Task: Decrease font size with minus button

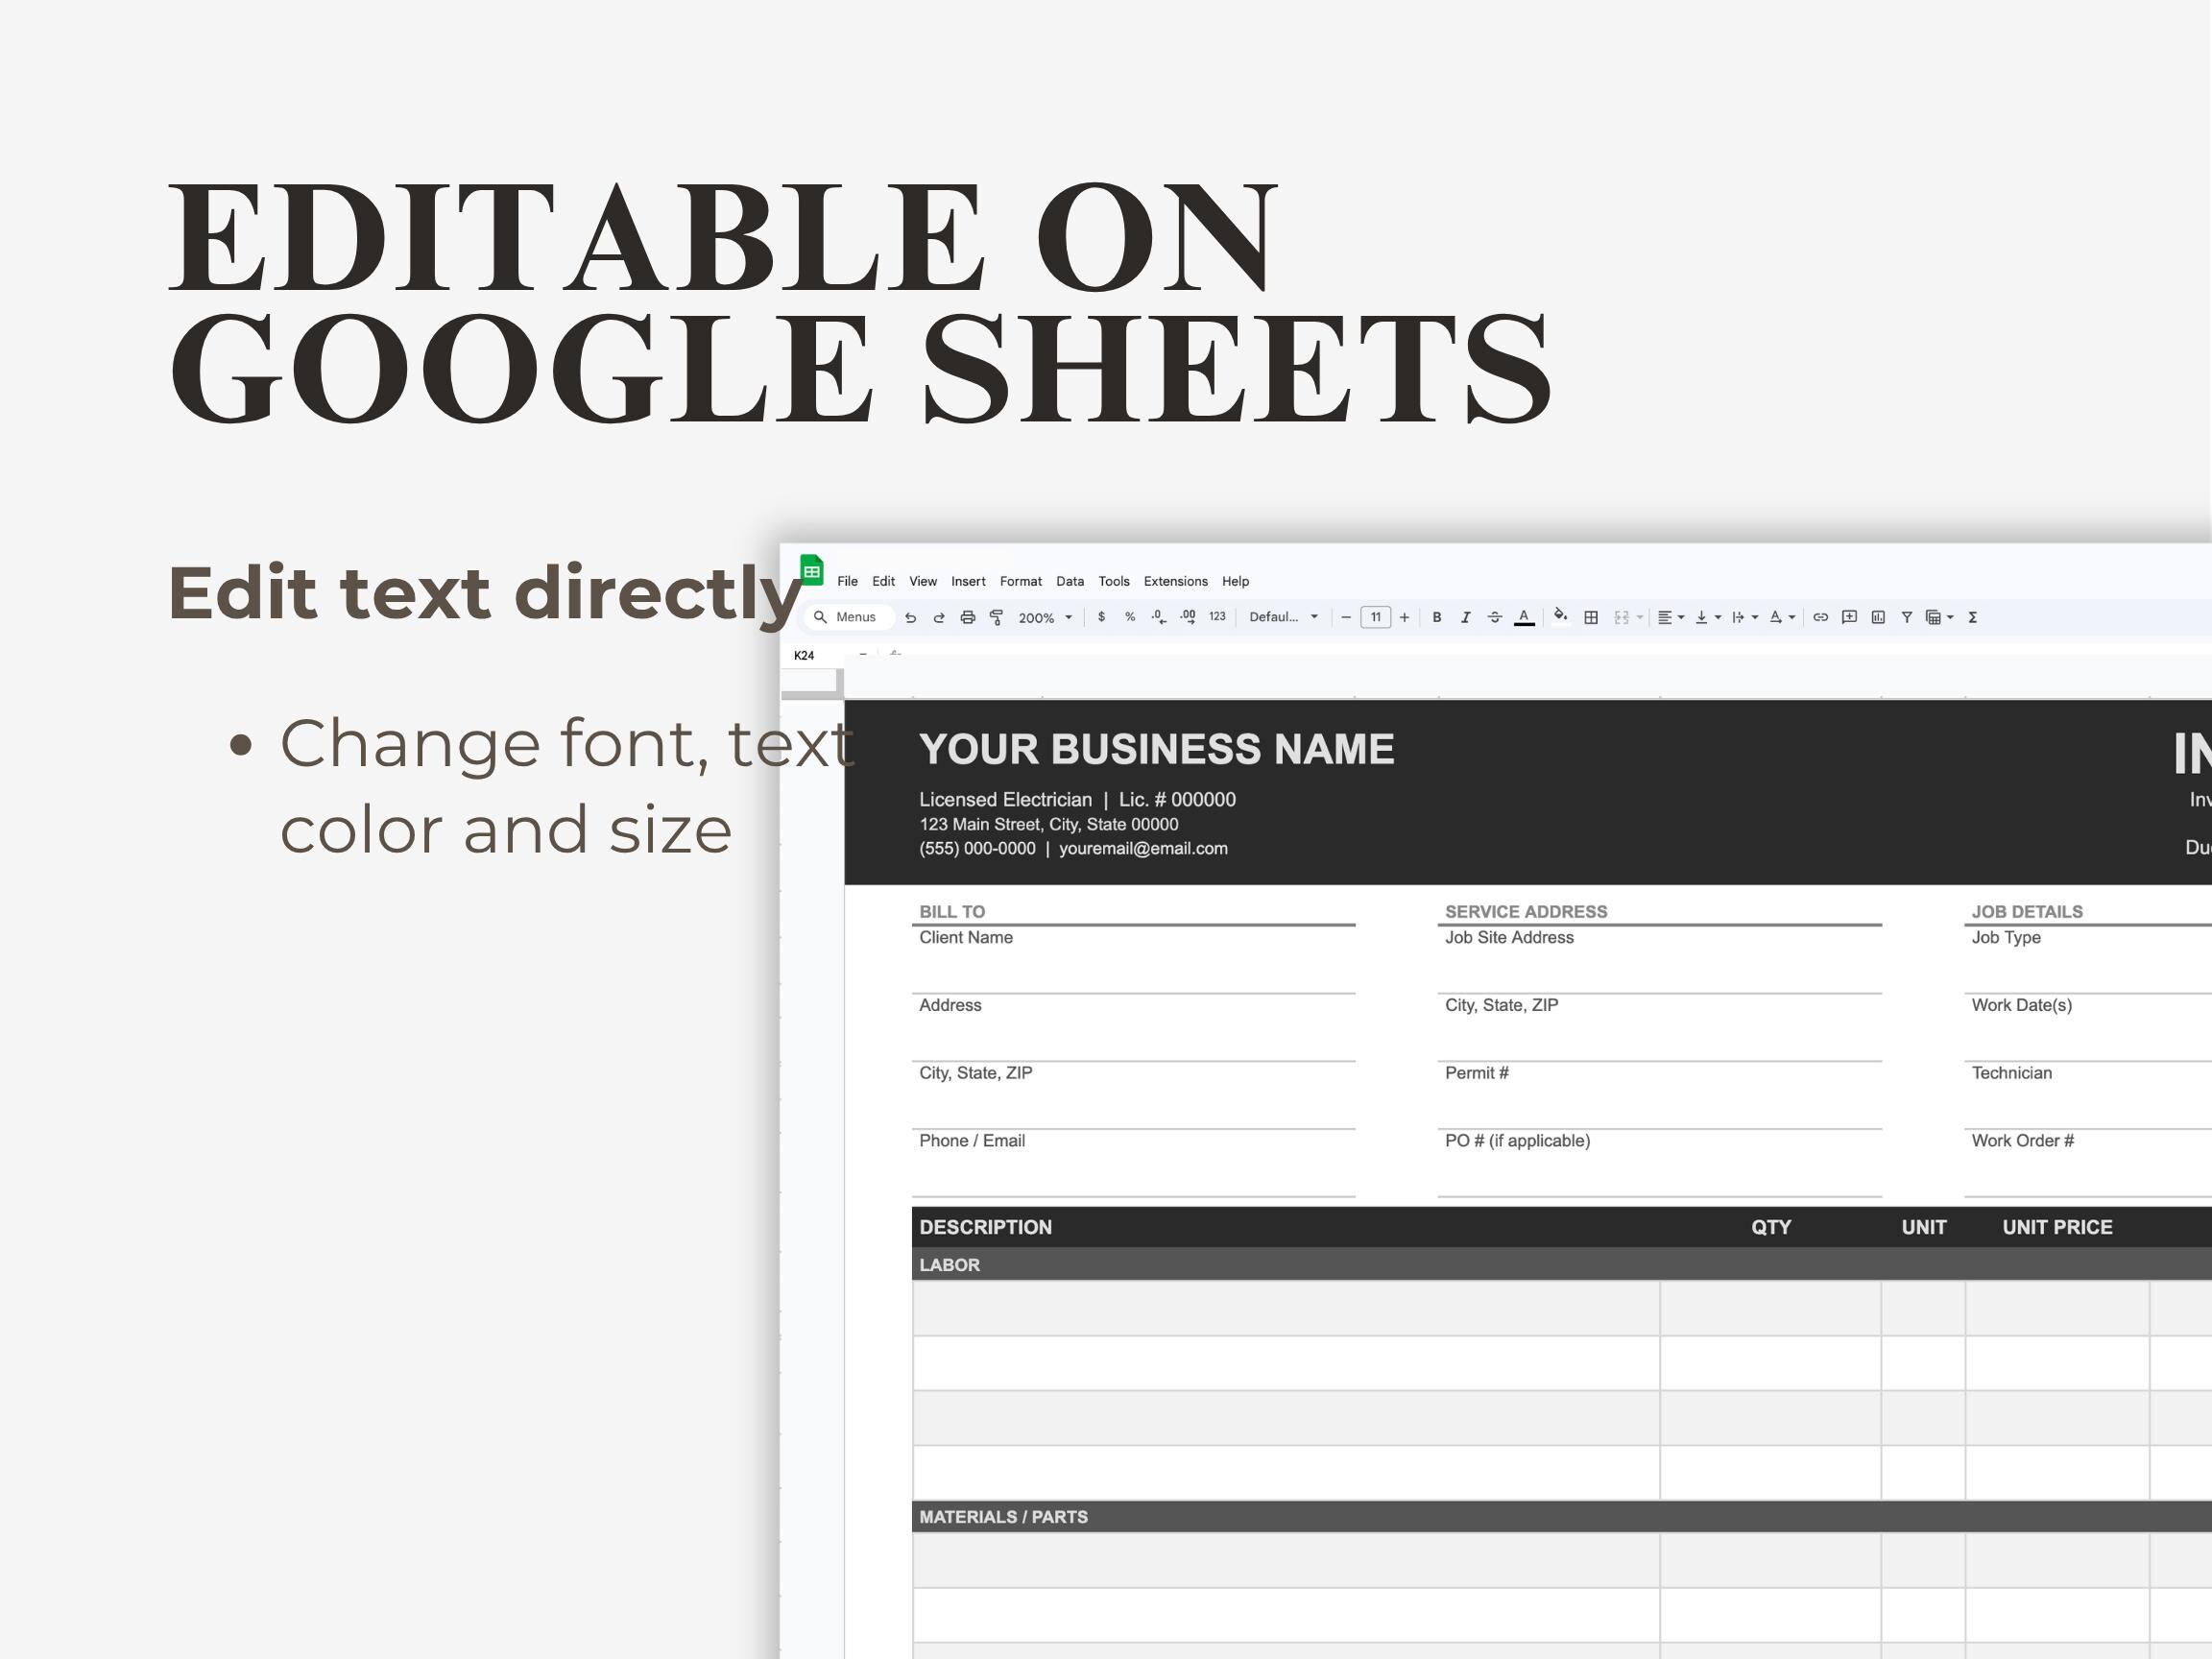Action: (1346, 617)
